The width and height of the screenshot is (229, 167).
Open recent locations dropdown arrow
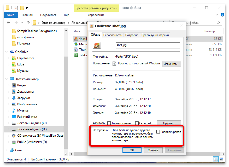coord(22,23)
